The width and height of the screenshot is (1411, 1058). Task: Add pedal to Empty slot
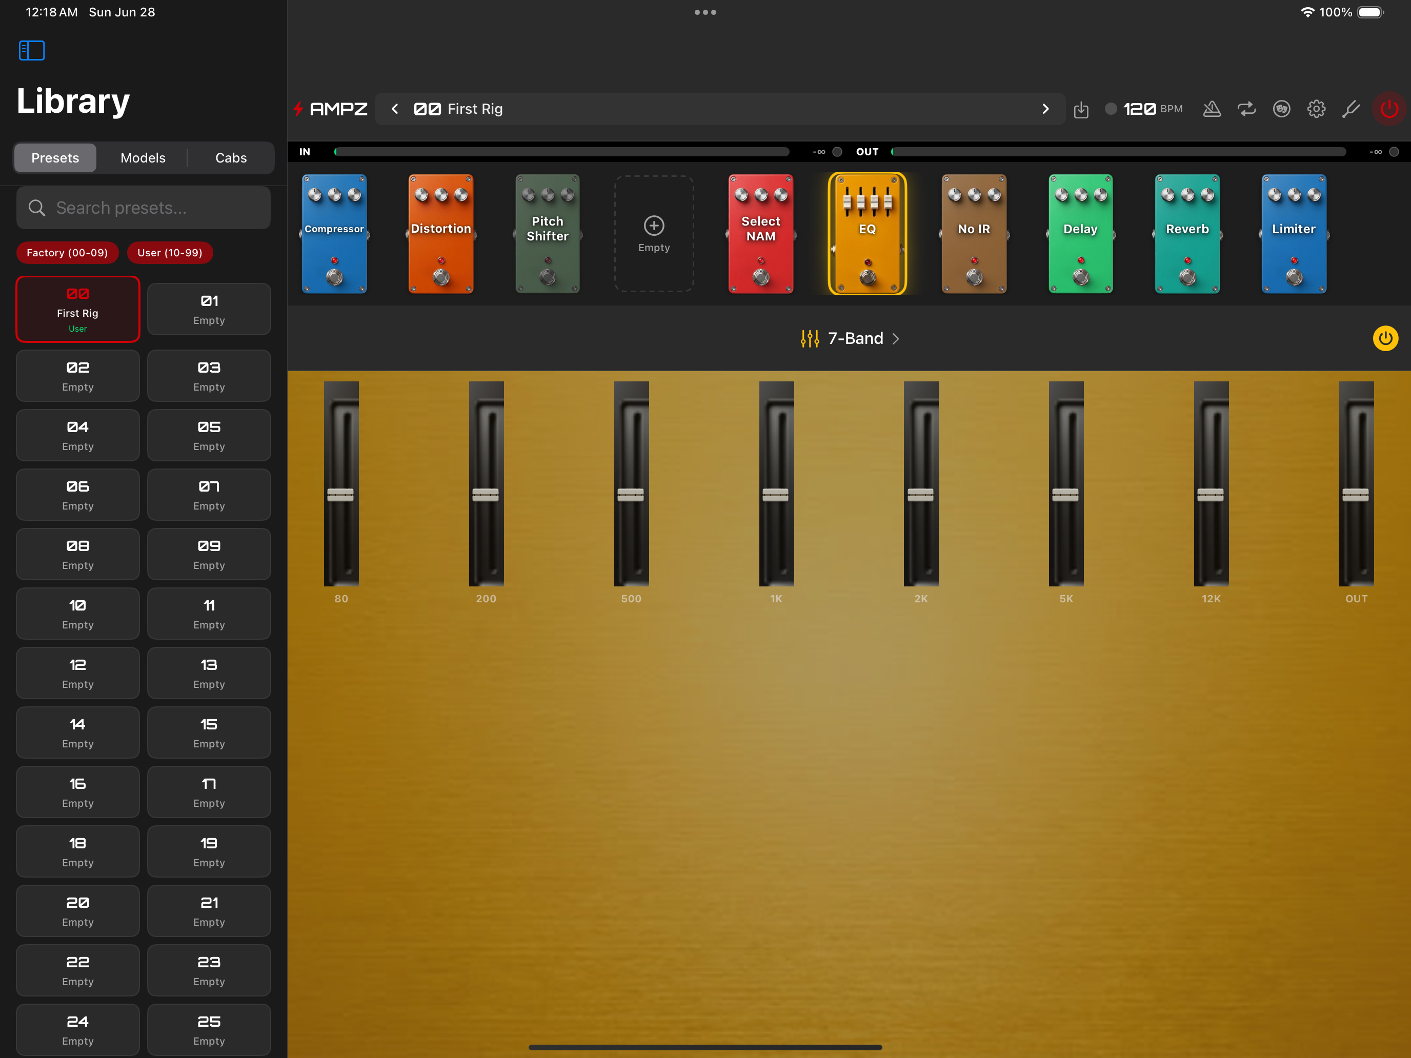[654, 233]
